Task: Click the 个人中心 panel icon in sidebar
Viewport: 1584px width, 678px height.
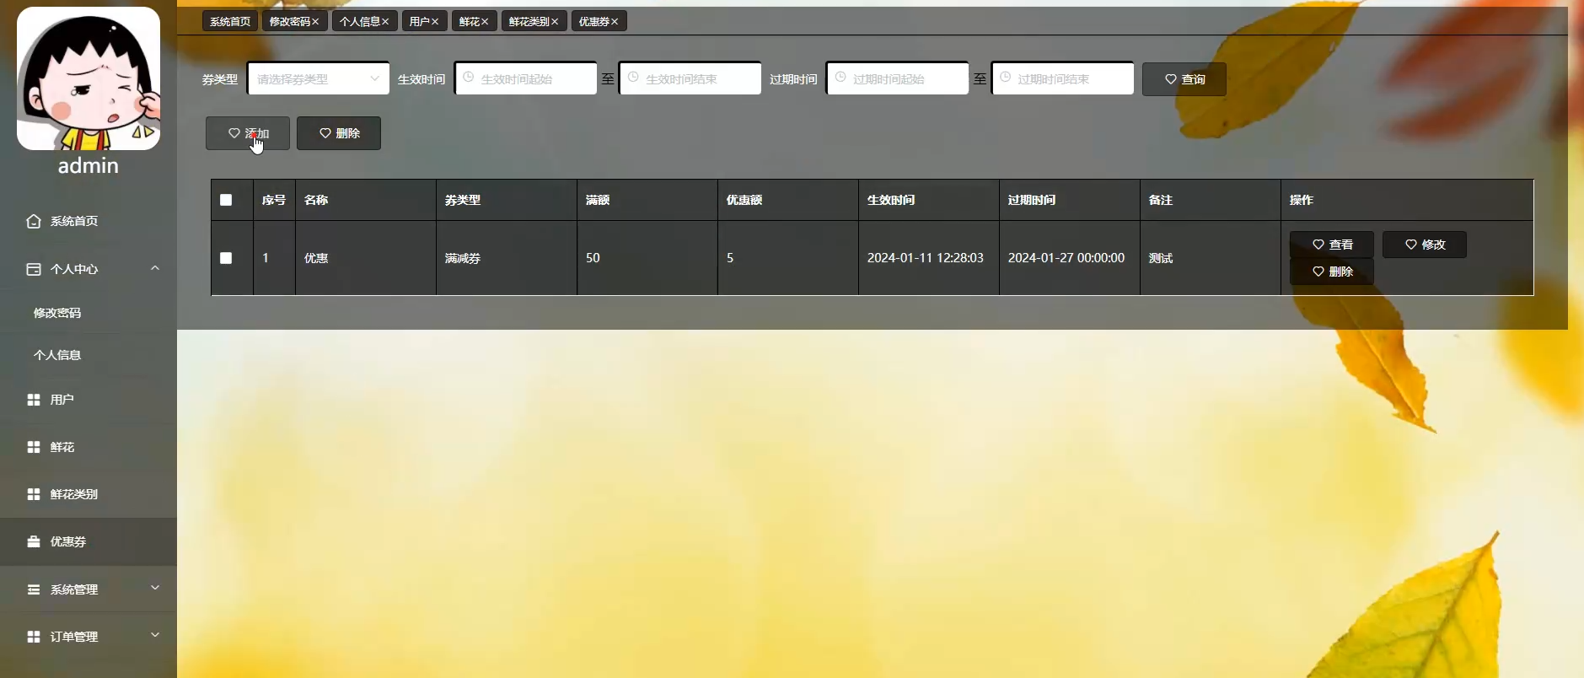Action: (34, 269)
